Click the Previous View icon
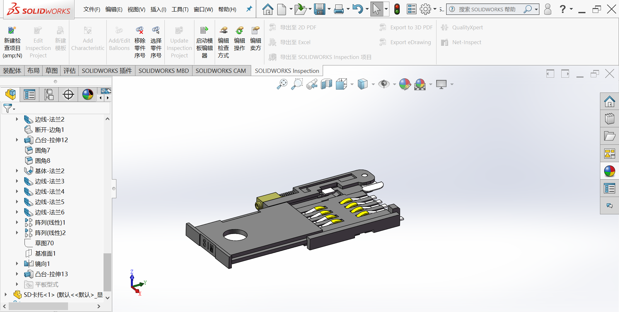This screenshot has width=619, height=312. (312, 84)
